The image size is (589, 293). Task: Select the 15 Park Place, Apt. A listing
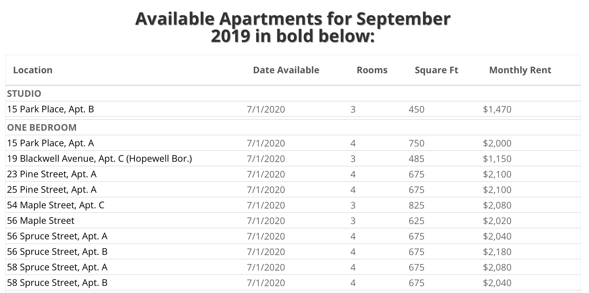click(51, 143)
